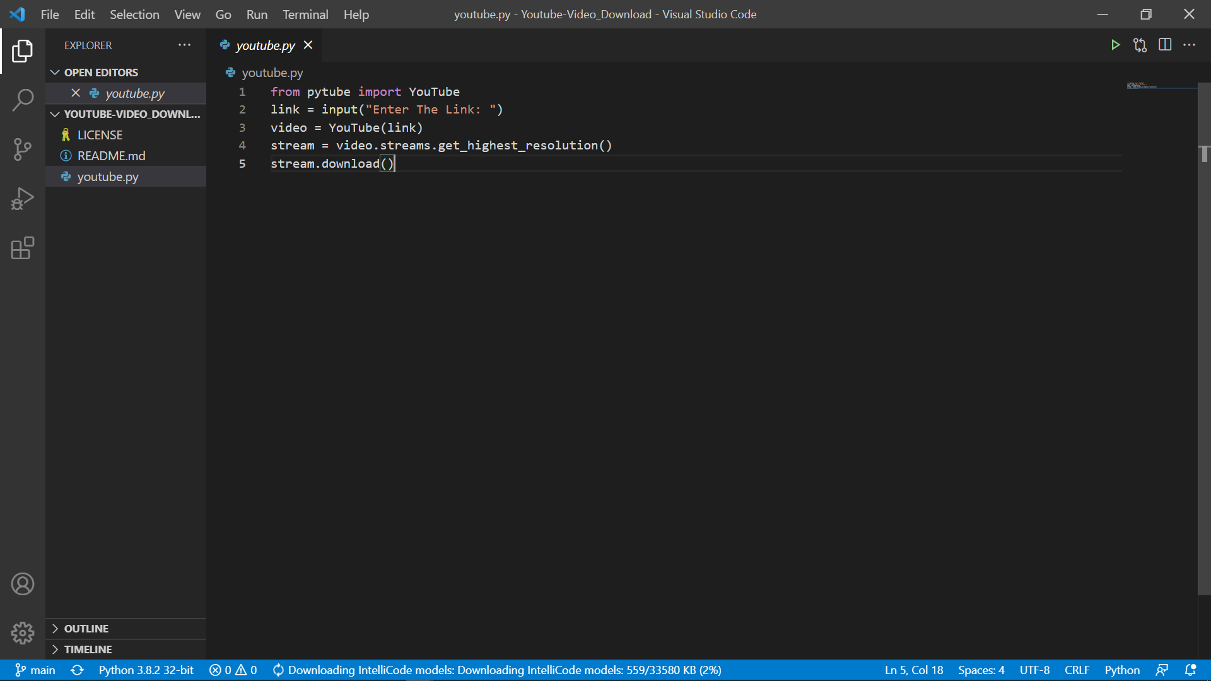Open LICENSE file in explorer

point(126,135)
